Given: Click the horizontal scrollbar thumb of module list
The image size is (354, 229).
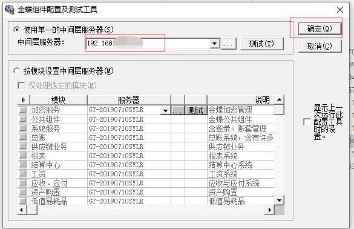Looking at the screenshot, I should tap(32, 210).
